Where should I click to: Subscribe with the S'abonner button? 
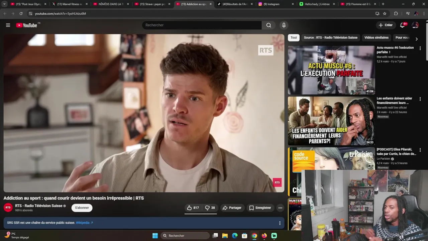point(82,208)
